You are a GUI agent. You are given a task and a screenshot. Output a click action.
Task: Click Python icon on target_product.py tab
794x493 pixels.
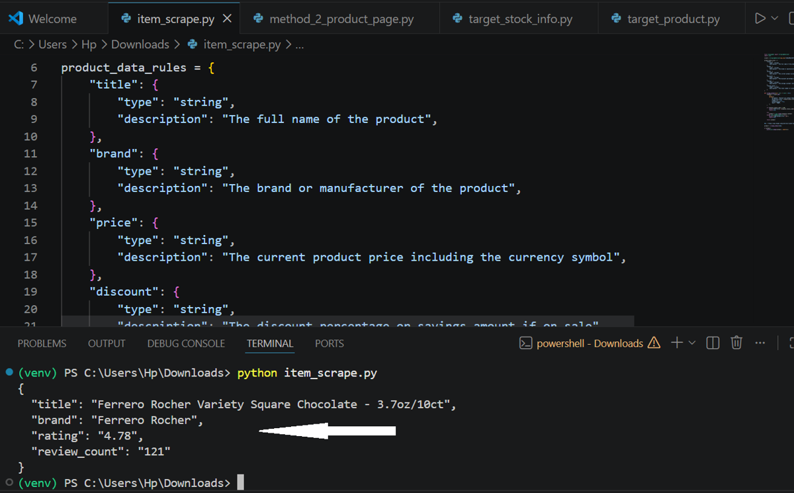(x=616, y=19)
